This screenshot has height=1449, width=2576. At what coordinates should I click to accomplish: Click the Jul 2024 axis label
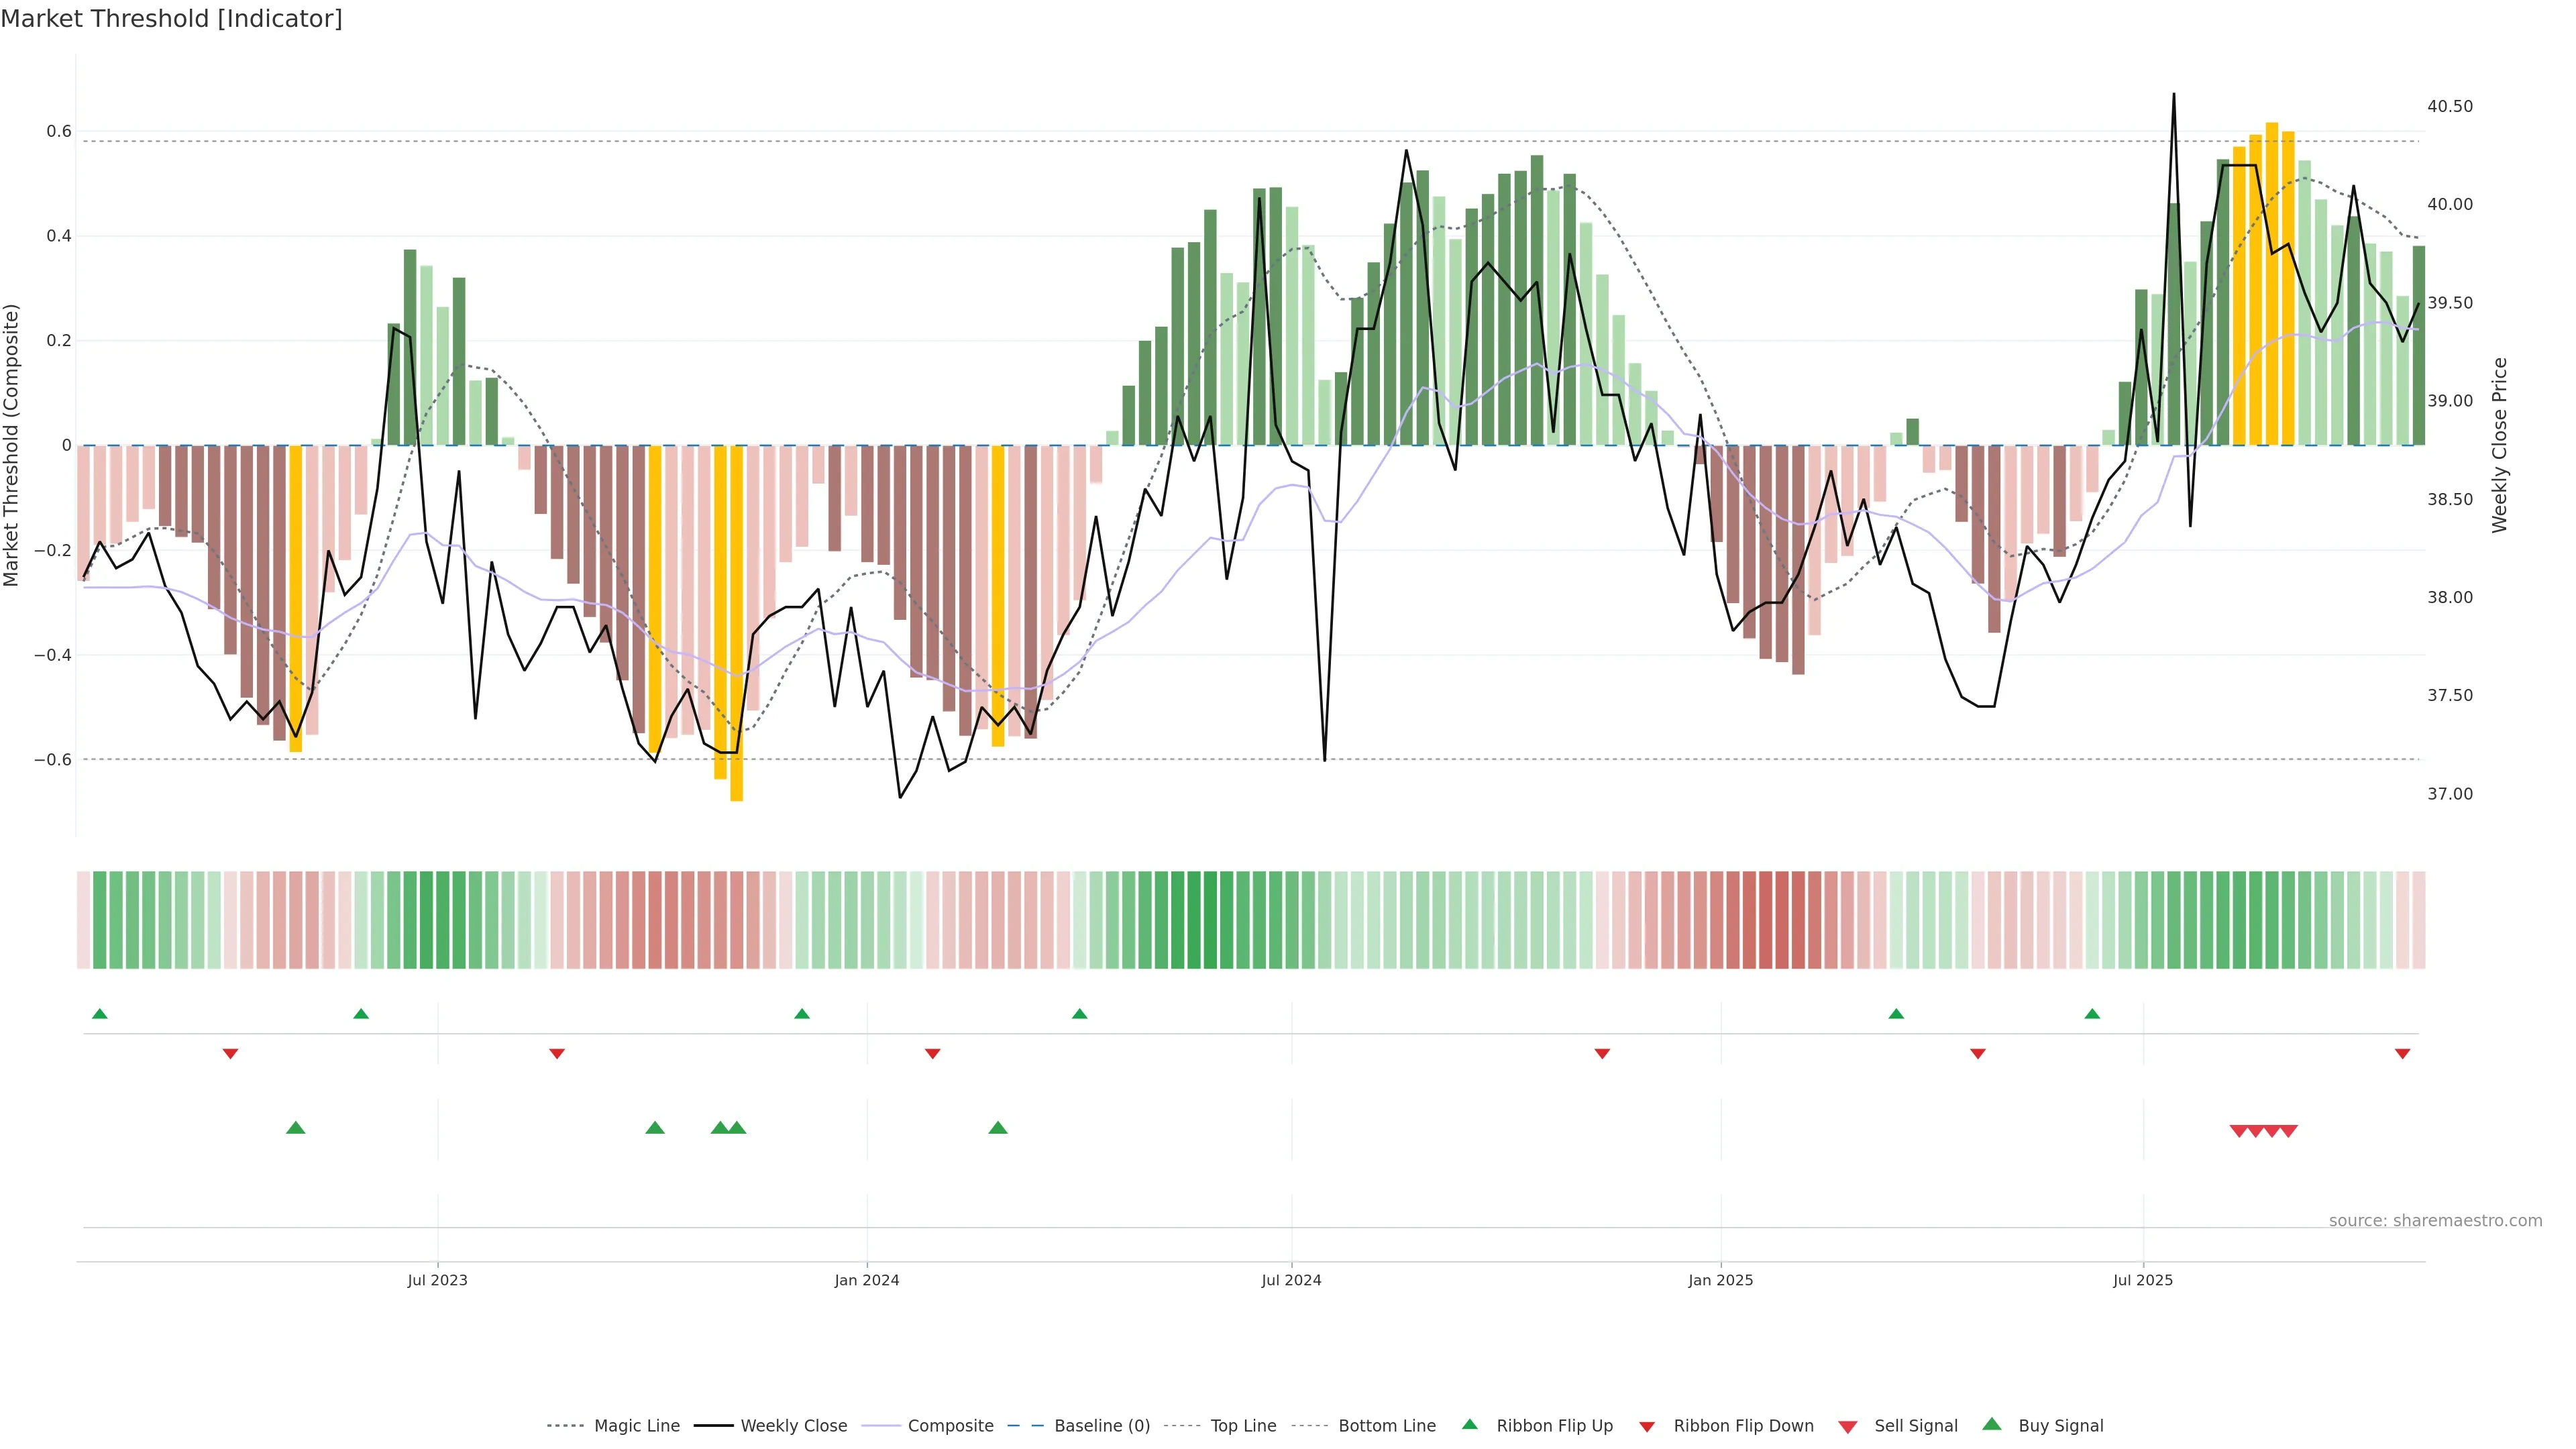[x=1291, y=1280]
